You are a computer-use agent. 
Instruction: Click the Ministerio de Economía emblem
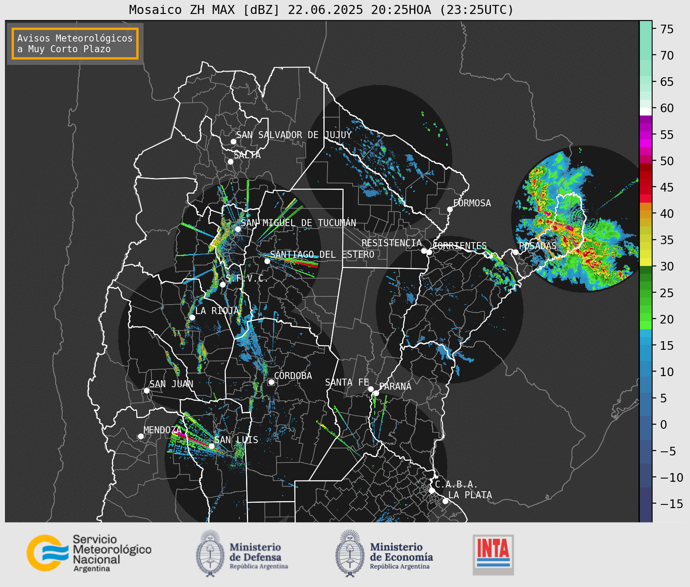350,553
